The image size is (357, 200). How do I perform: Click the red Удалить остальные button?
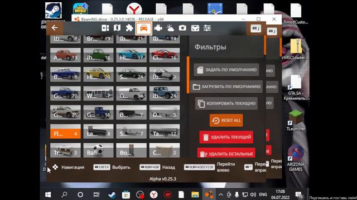pos(226,153)
